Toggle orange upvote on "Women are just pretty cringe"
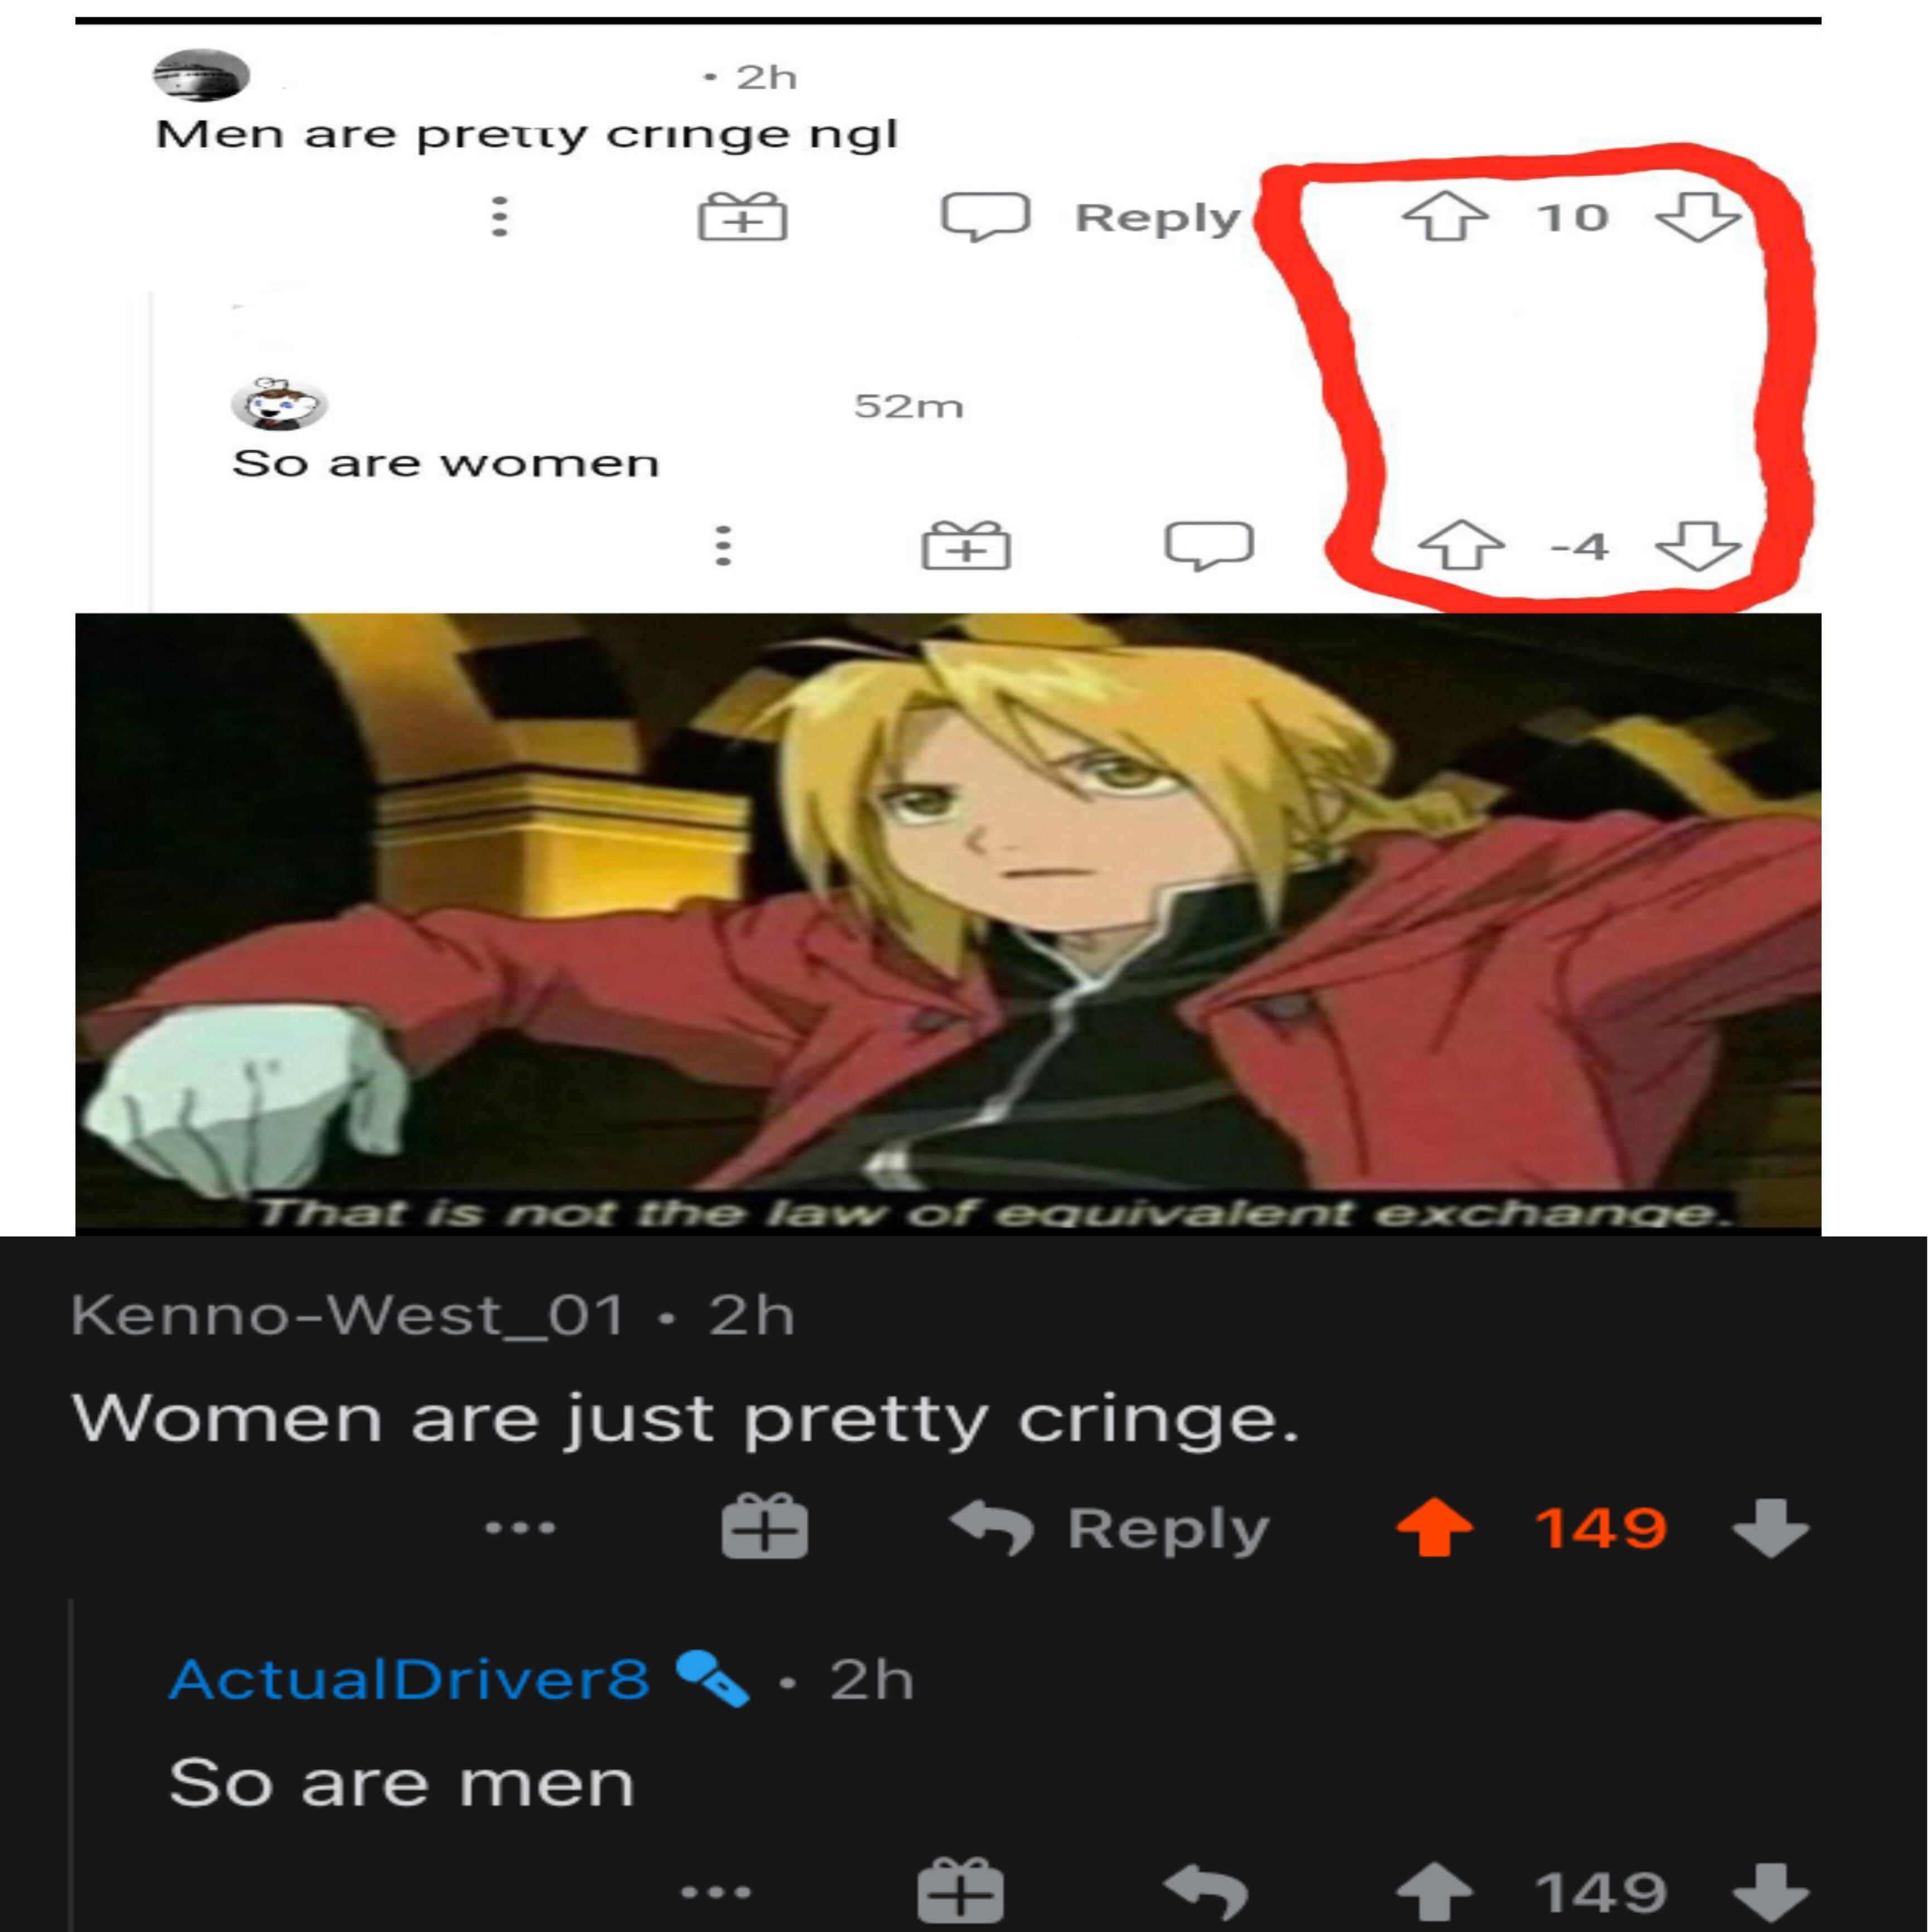 pos(1434,1527)
